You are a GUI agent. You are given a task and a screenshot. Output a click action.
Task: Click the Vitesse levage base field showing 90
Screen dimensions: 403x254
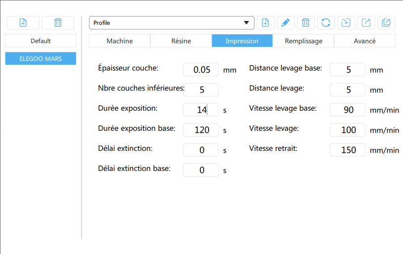coord(348,109)
